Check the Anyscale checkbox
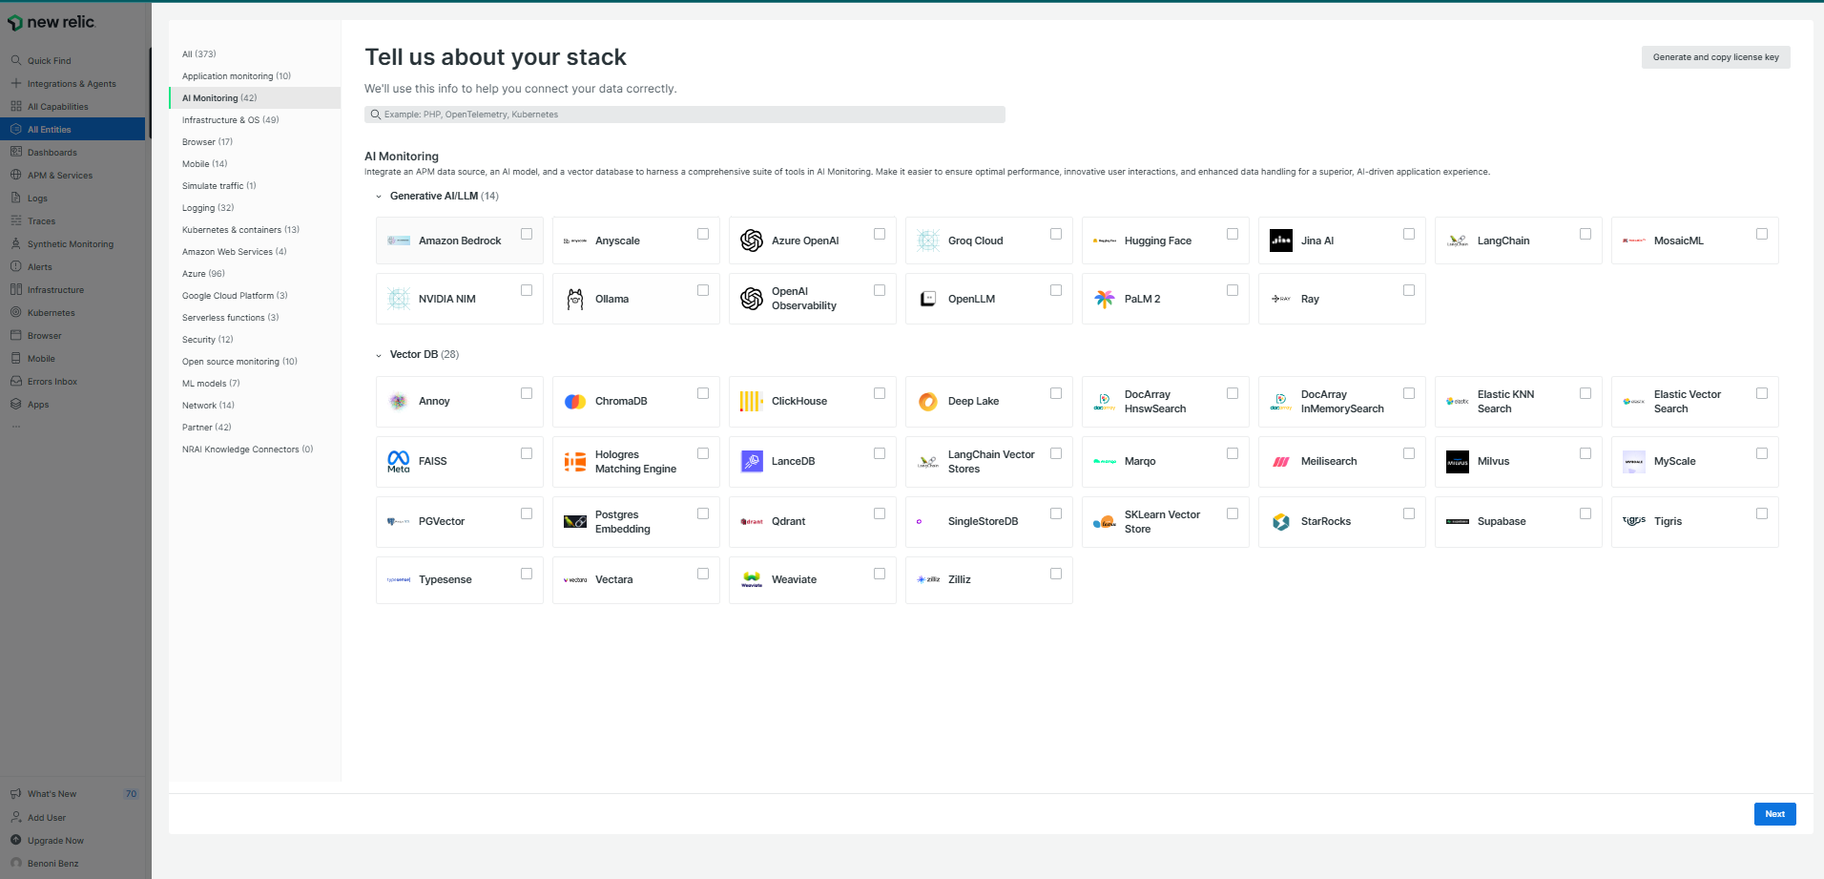This screenshot has height=879, width=1824. pyautogui.click(x=703, y=234)
